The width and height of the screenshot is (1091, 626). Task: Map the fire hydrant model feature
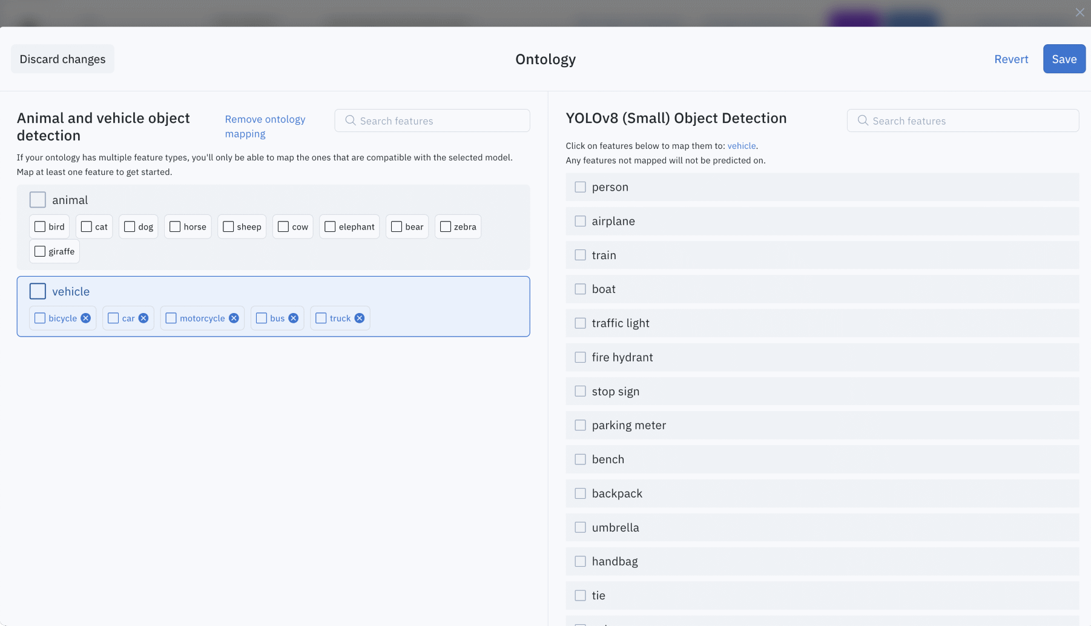(822, 357)
